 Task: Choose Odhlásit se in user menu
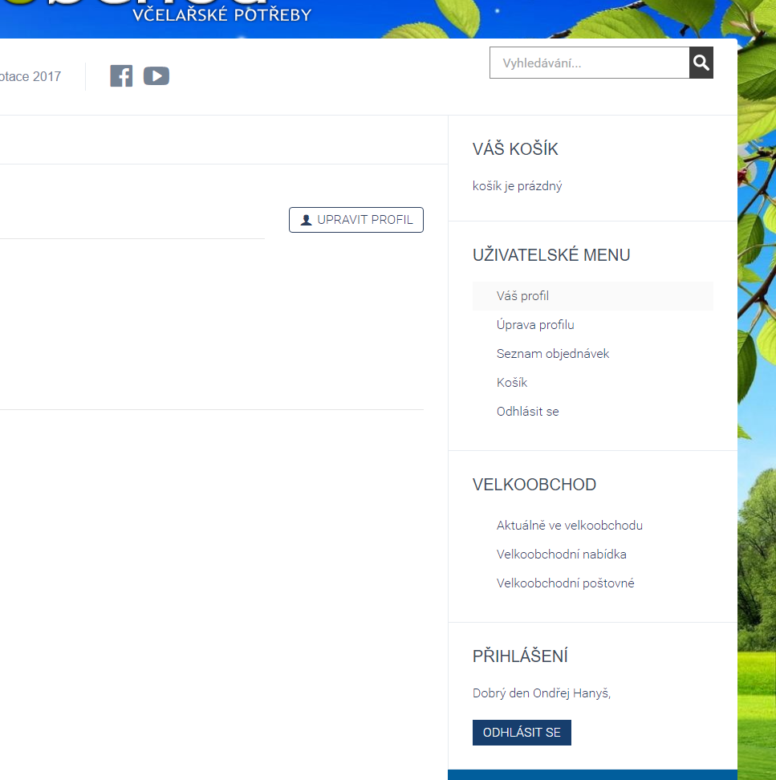[528, 412]
